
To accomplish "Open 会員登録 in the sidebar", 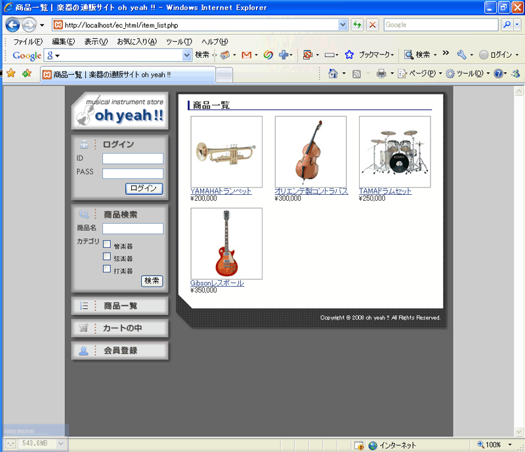I will tap(120, 350).
